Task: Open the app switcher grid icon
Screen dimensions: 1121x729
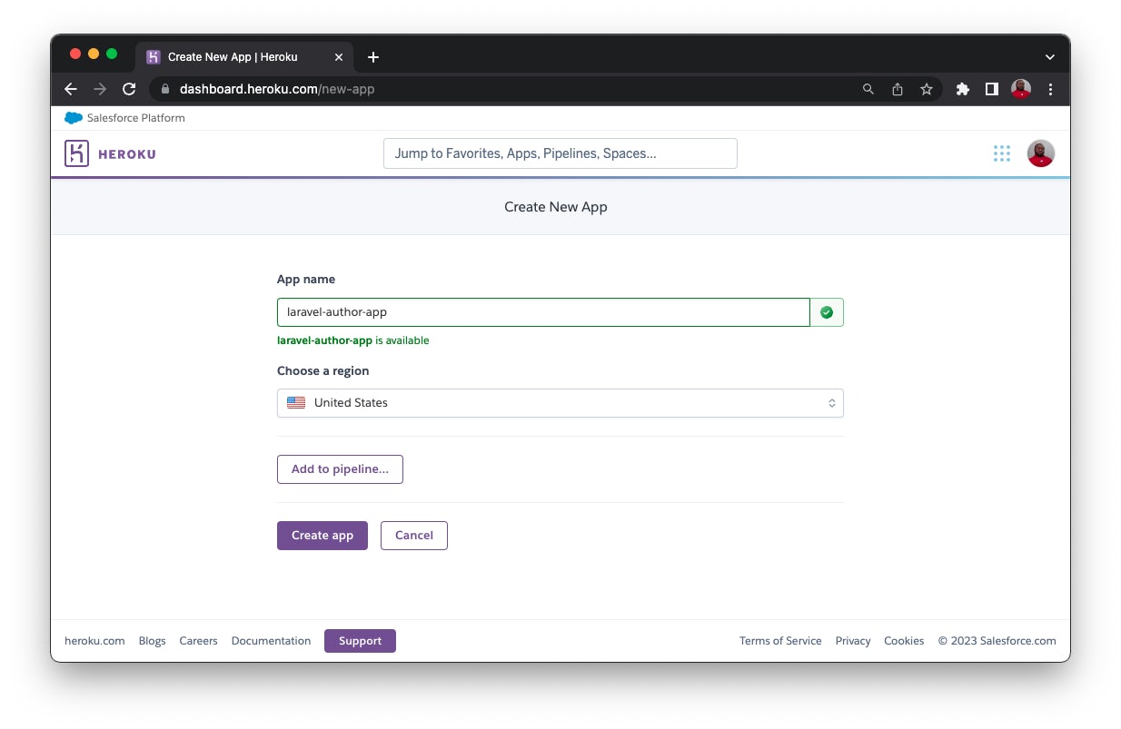Action: [x=1001, y=153]
